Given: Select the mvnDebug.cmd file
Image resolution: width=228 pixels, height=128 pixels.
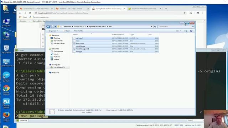Looking at the screenshot, I should [x=115, y=49].
